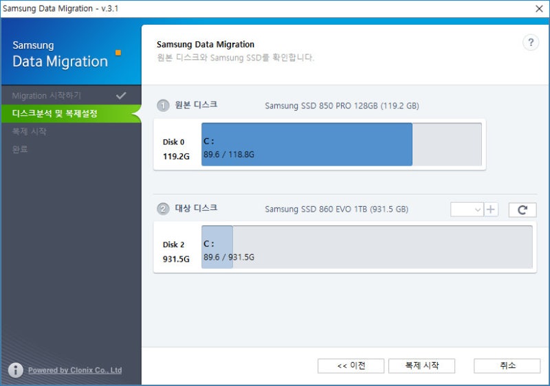Click the 89.6 / 931.5G value
Viewport: 550px width, 386px height.
pos(229,257)
